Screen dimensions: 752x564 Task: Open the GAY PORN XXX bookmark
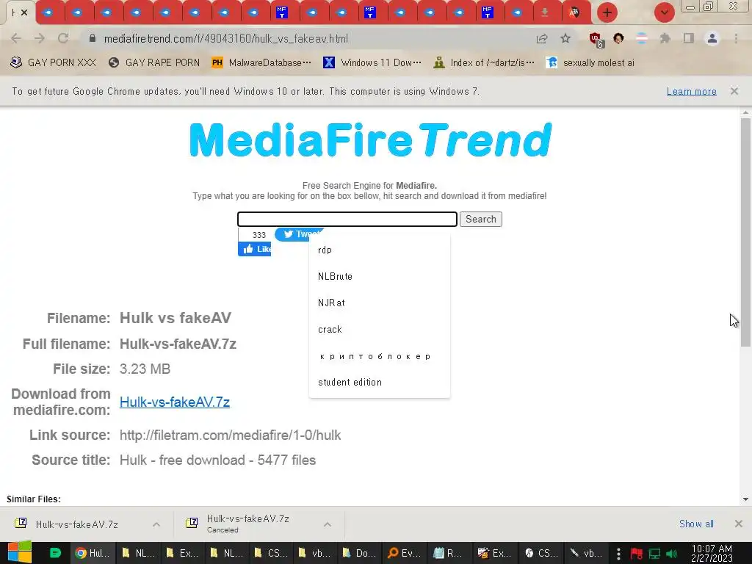(53, 63)
